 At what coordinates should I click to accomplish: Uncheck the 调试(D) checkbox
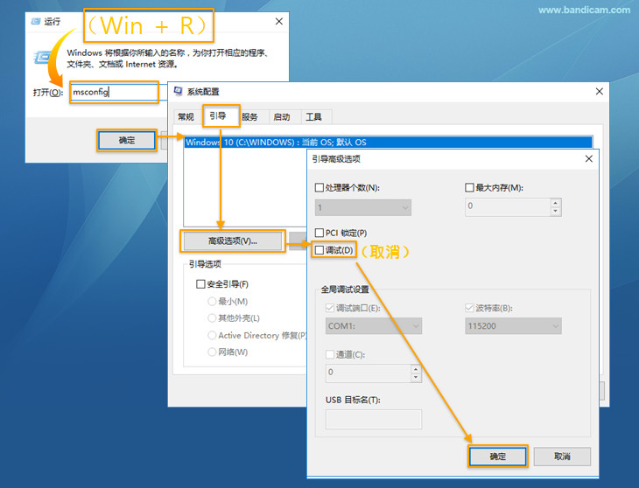point(319,250)
